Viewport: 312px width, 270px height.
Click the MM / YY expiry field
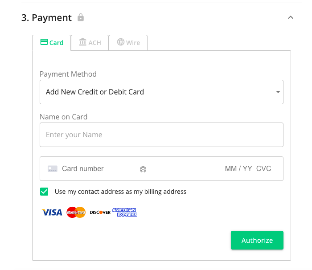[238, 169]
